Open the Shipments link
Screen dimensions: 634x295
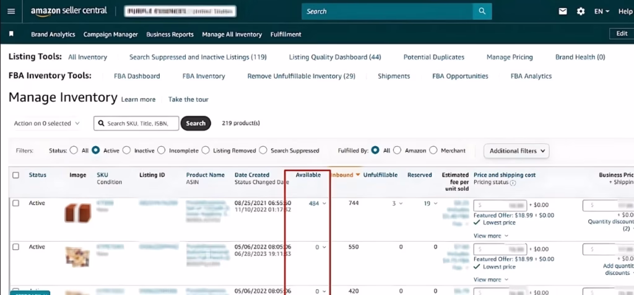(x=394, y=76)
